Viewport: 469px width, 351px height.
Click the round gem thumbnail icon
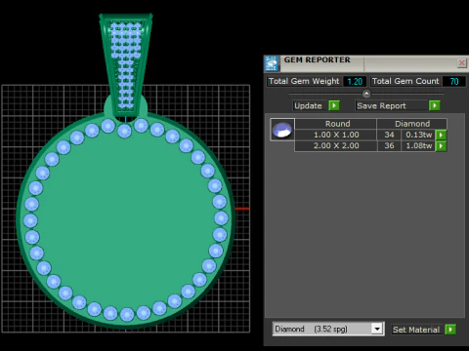pyautogui.click(x=282, y=130)
